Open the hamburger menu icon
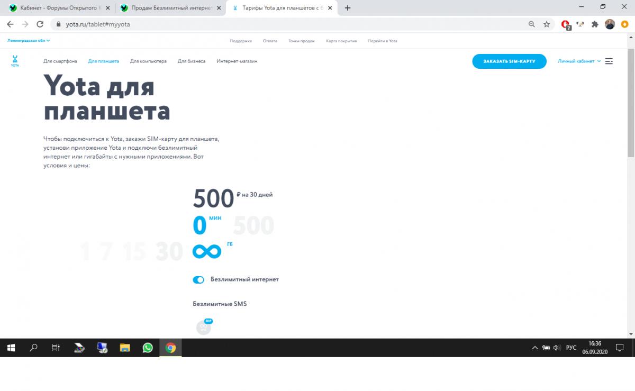The image size is (635, 391). [609, 61]
